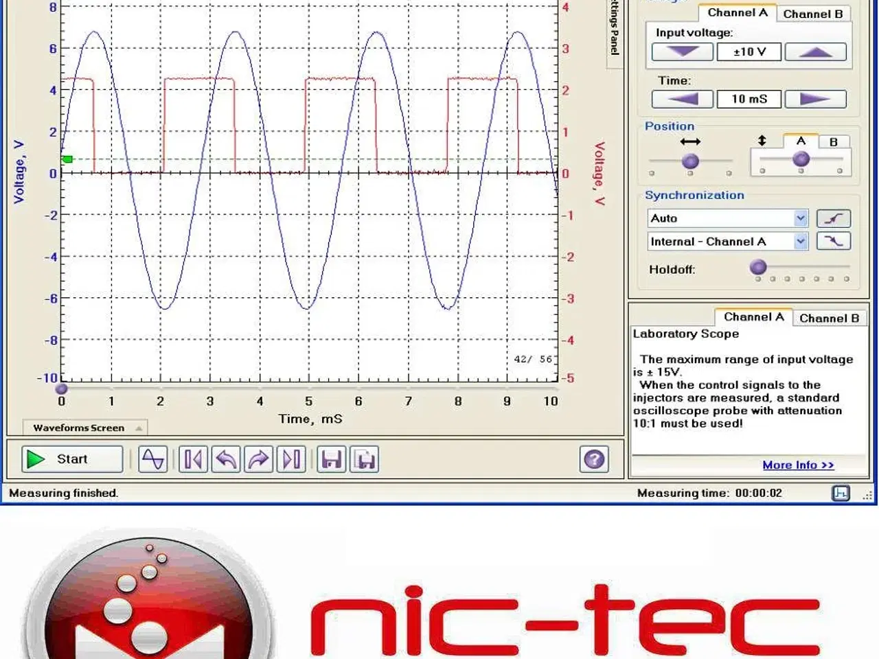Jump to first recorded waveform frame
Image resolution: width=879 pixels, height=659 pixels.
tap(193, 459)
